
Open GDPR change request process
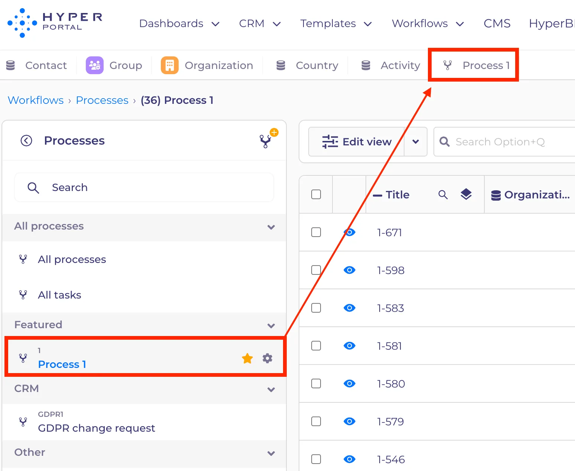[144, 422]
